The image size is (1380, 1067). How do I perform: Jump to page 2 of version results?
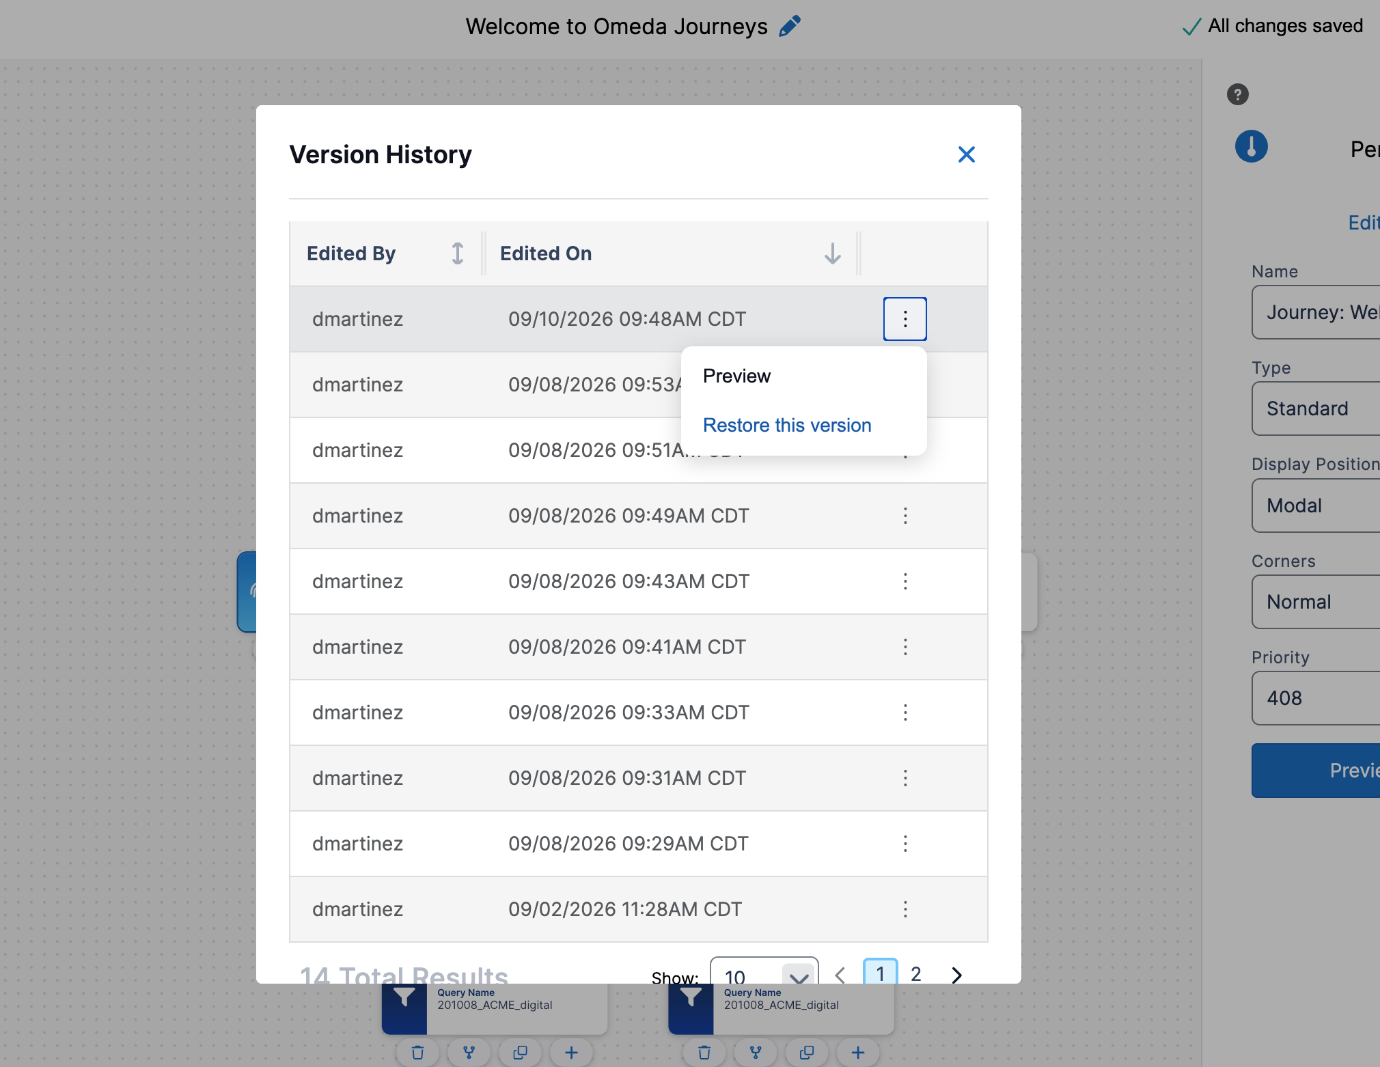point(916,974)
